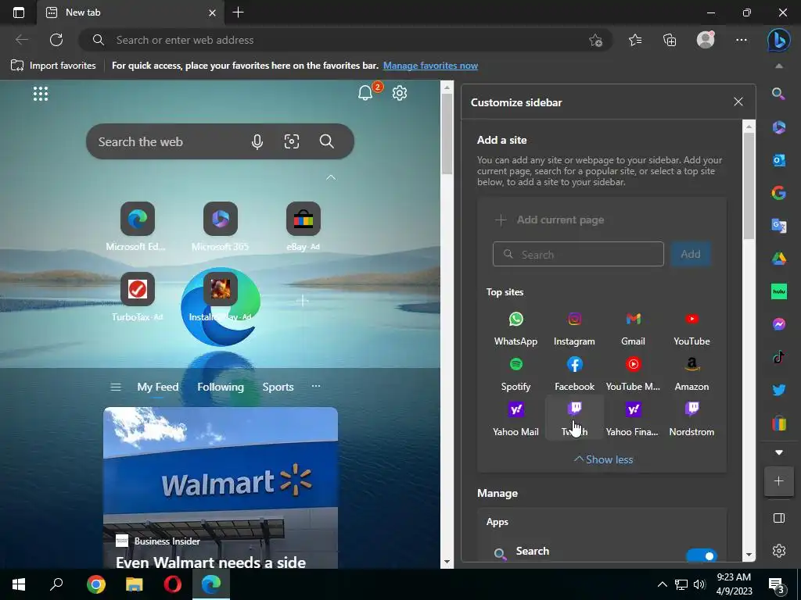Add YouTube from top sites

[691, 329]
